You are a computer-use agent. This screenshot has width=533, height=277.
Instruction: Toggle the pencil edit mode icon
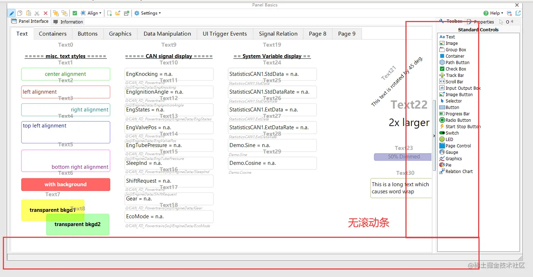point(12,13)
